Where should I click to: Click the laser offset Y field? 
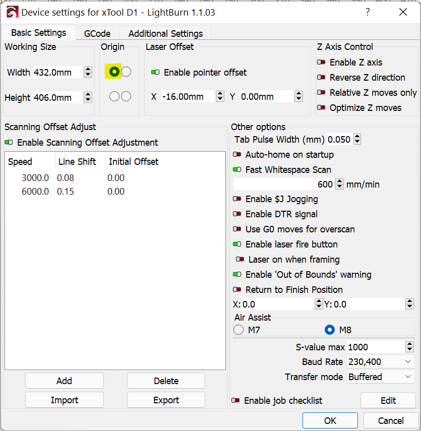[x=267, y=96]
